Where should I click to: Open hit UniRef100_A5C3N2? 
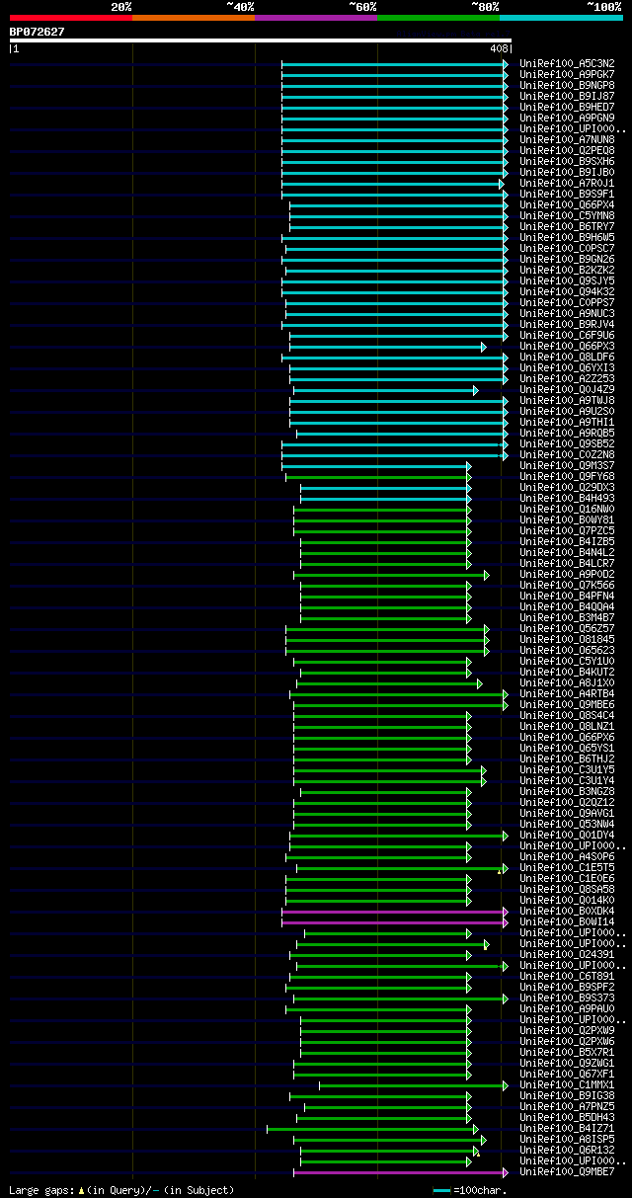[567, 63]
